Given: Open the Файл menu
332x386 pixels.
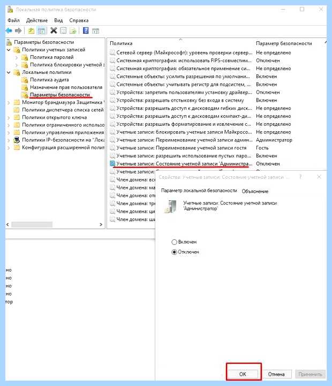Looking at the screenshot, I should pos(13,20).
